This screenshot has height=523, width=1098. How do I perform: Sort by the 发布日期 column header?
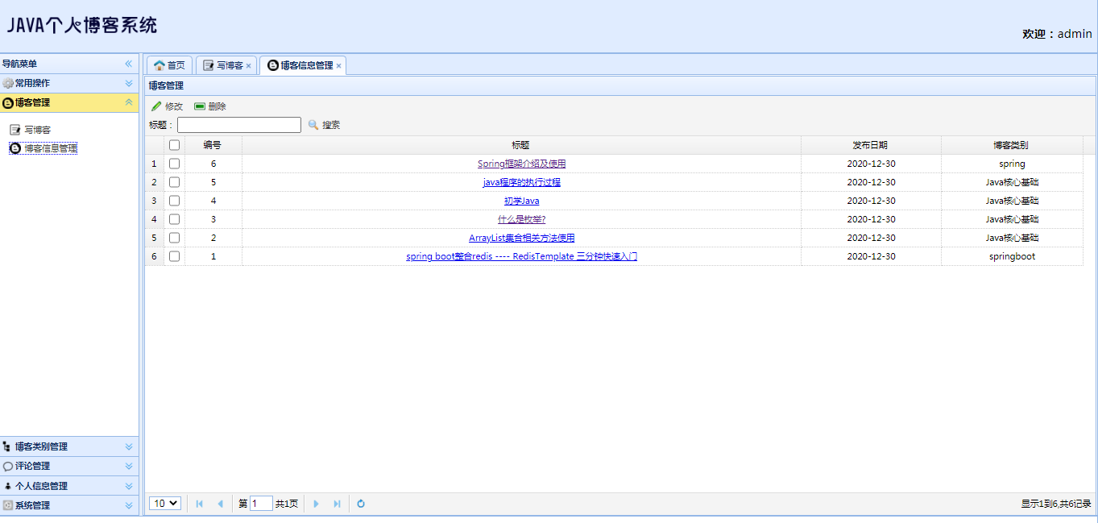tap(871, 145)
